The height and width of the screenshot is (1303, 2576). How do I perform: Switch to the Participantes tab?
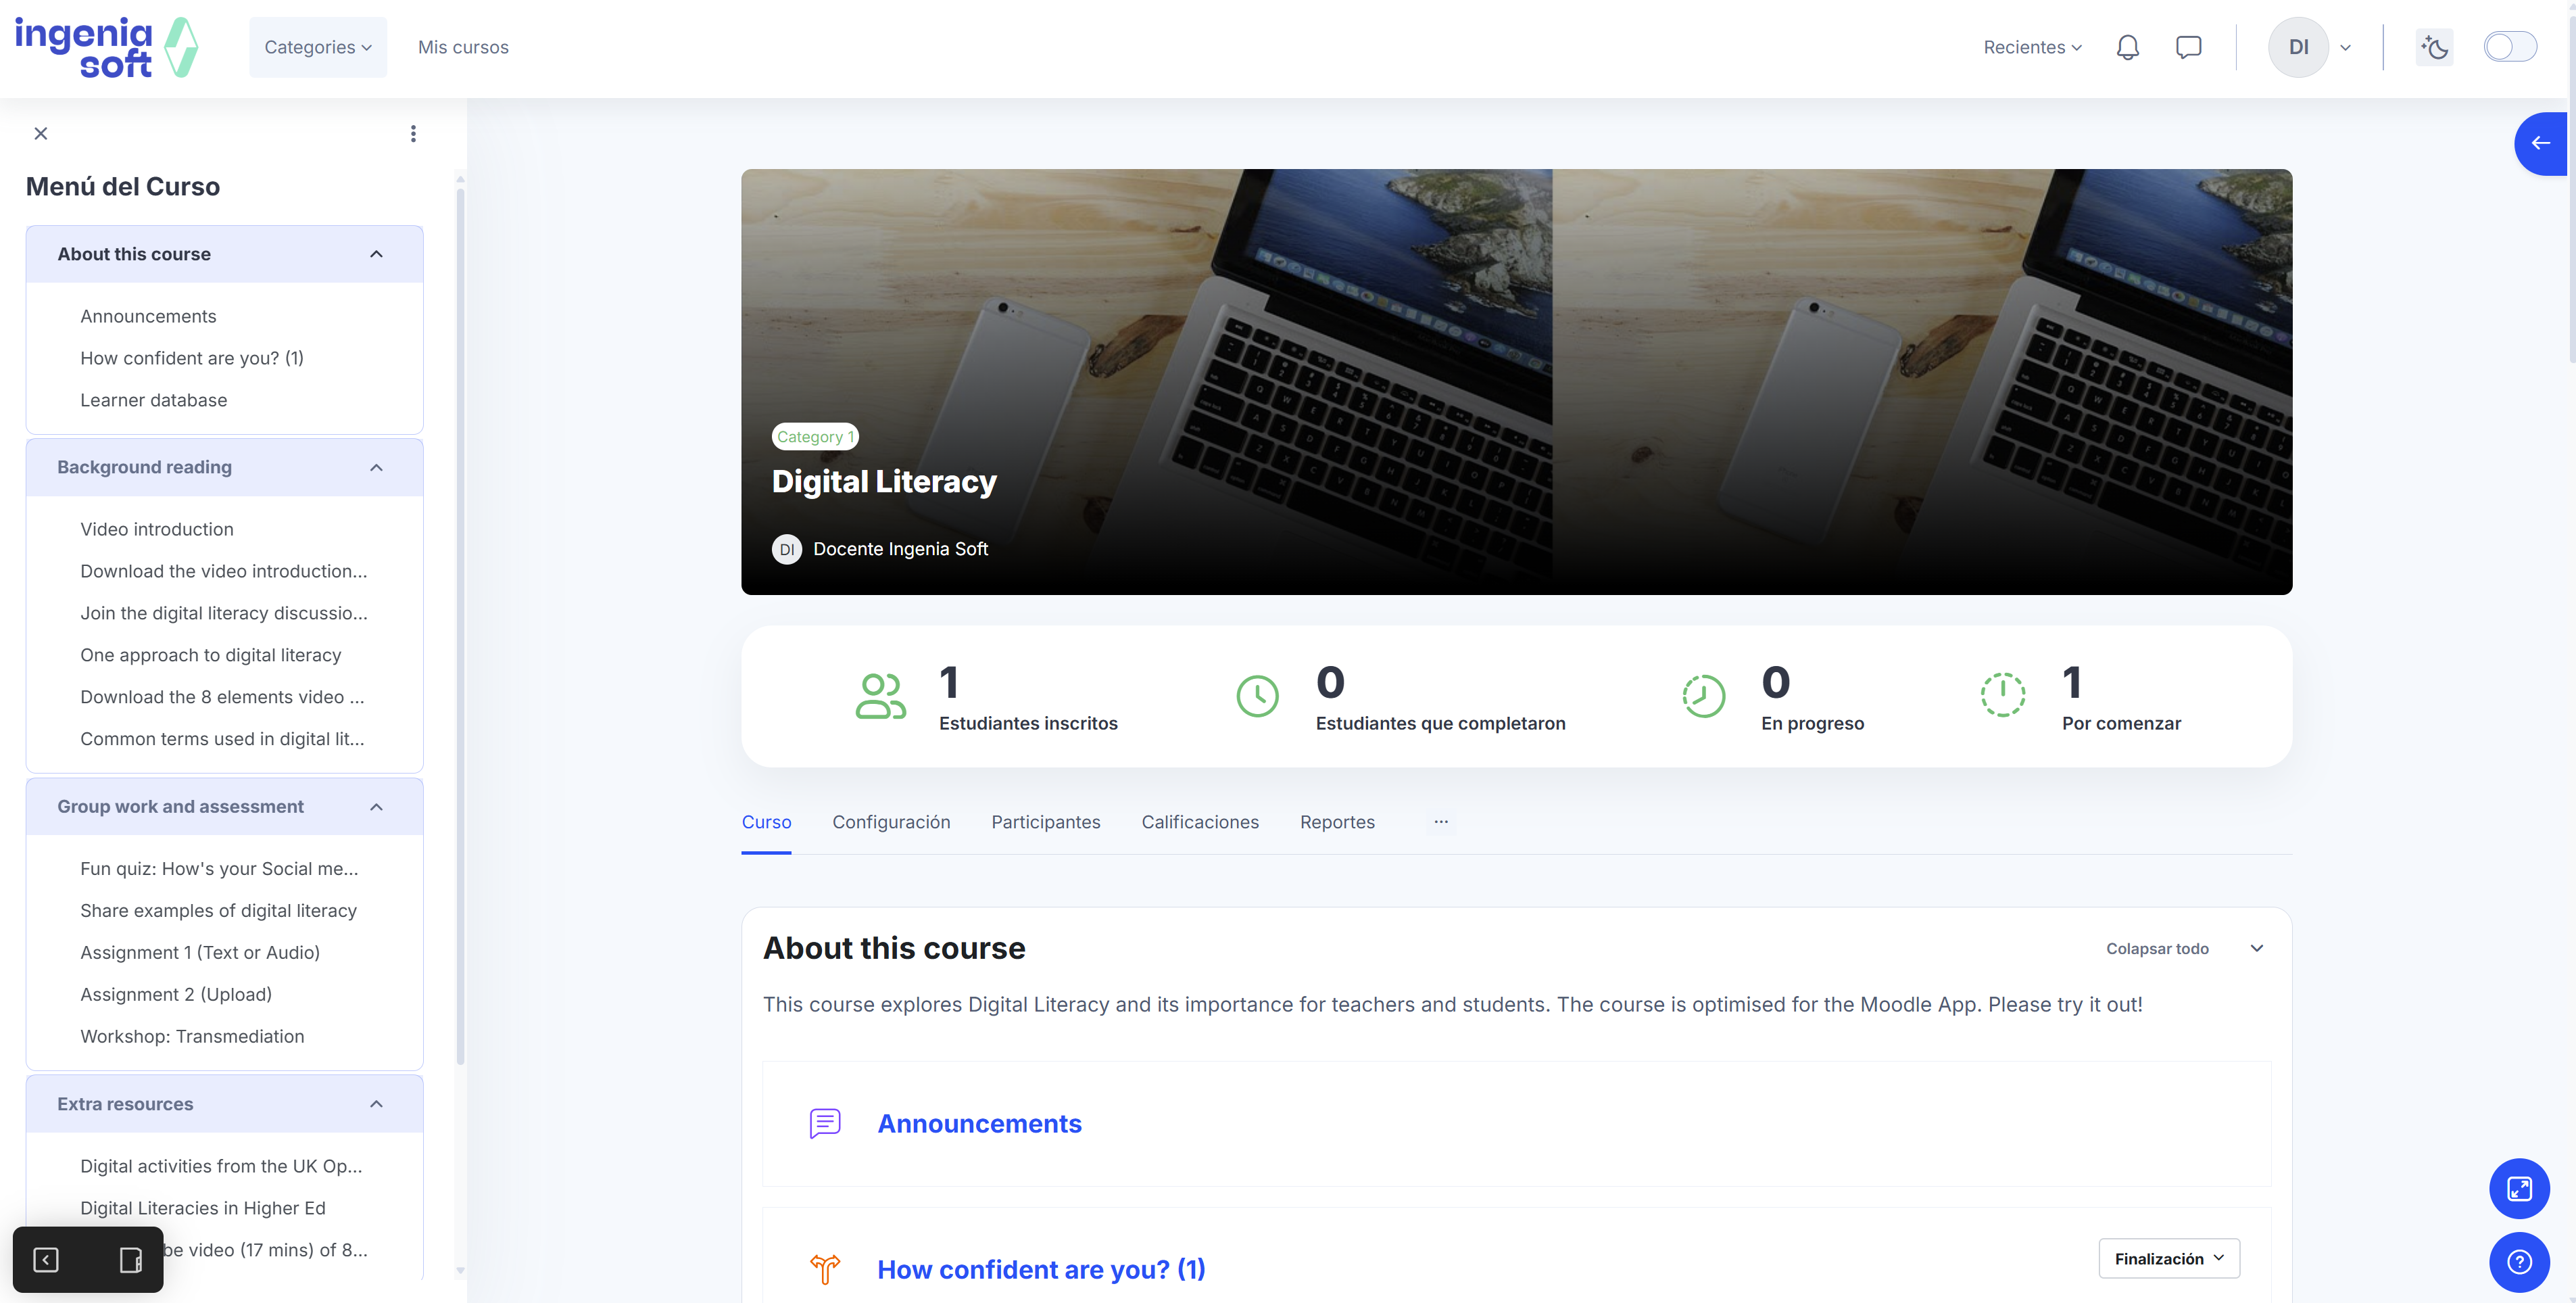1045,822
